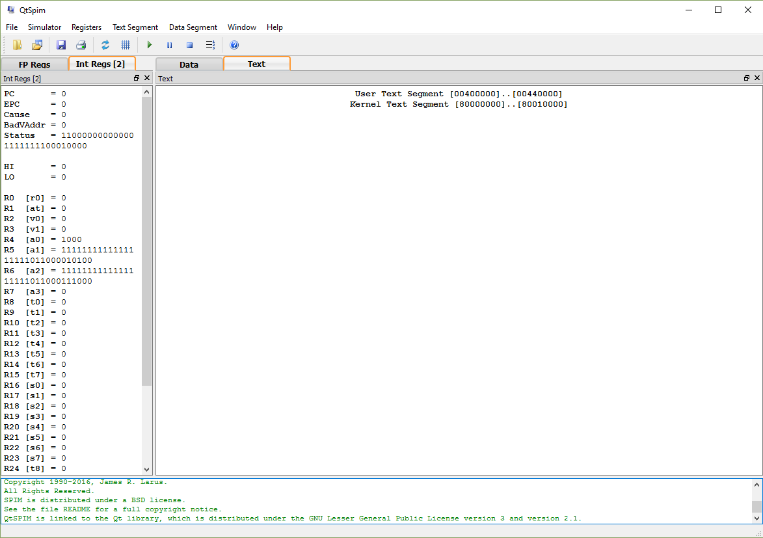Screen dimensions: 763x538
Task: Click the Load File folder icon
Action: 17,45
